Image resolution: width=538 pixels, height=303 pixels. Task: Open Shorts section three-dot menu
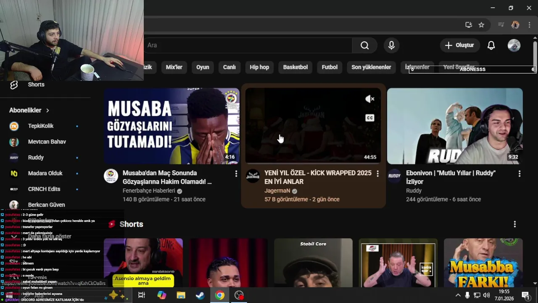pos(514,224)
